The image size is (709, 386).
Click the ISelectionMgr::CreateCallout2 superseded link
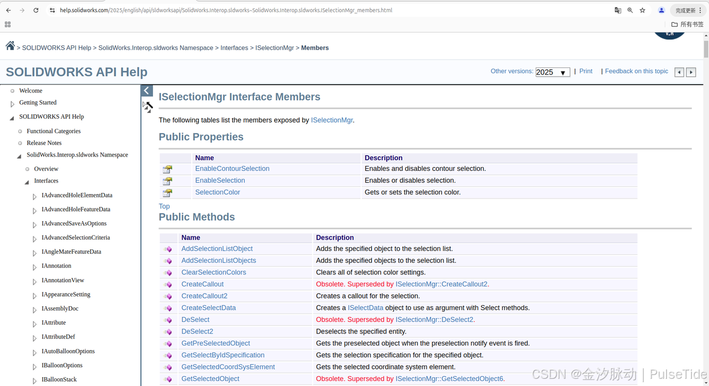pos(441,284)
